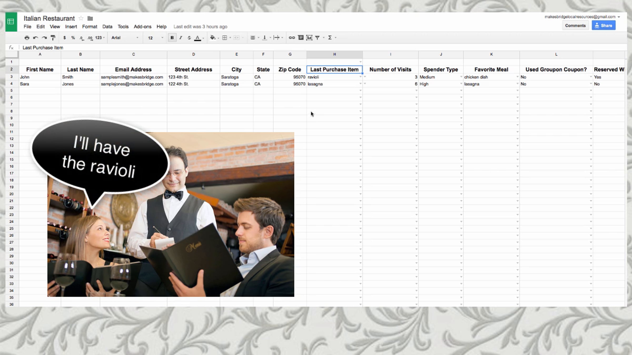Select the Paint format tool

(x=53, y=38)
